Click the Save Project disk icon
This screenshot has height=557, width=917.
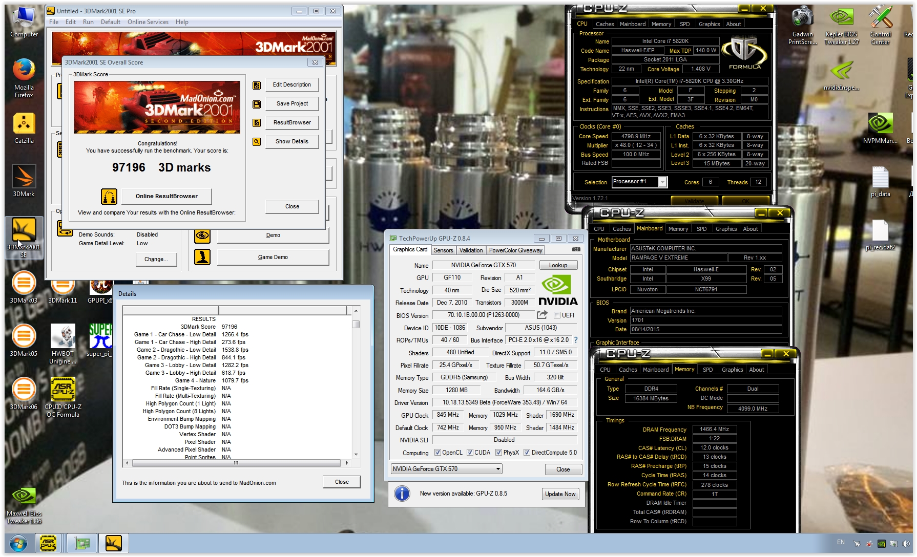tap(257, 104)
